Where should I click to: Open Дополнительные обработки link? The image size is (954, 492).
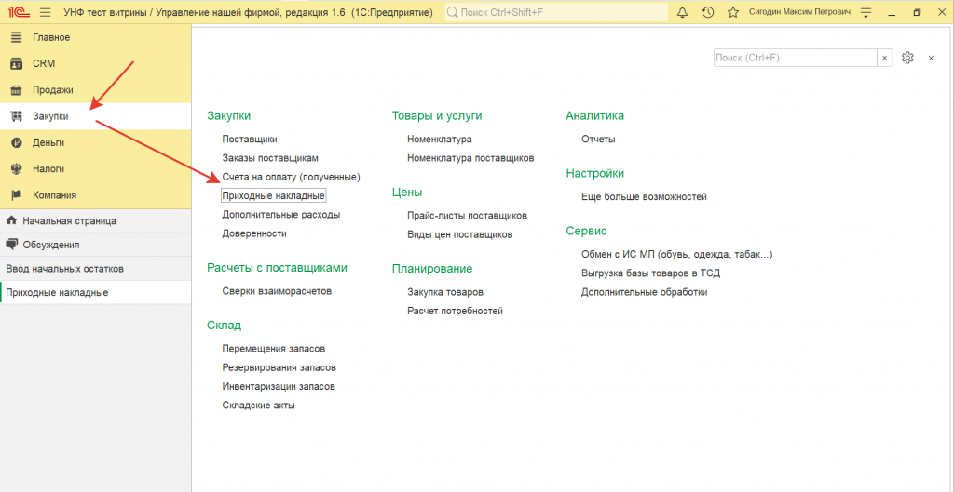point(645,292)
